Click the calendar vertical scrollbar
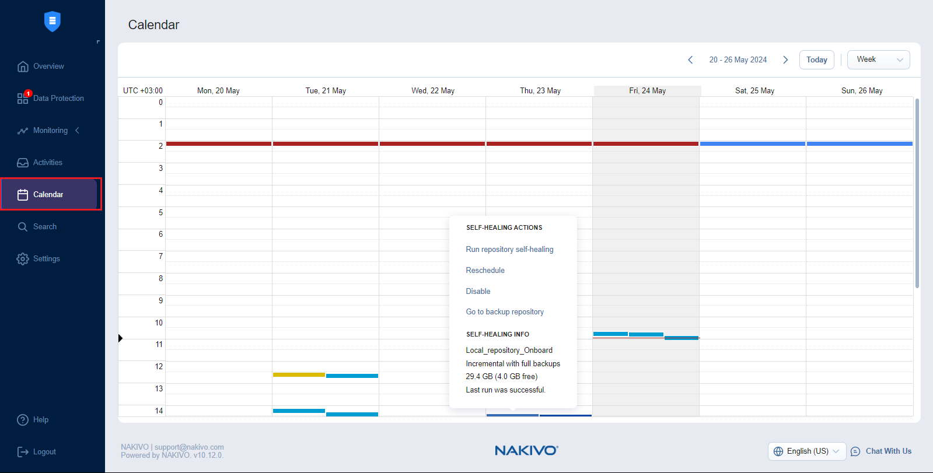This screenshot has height=473, width=933. 917,192
